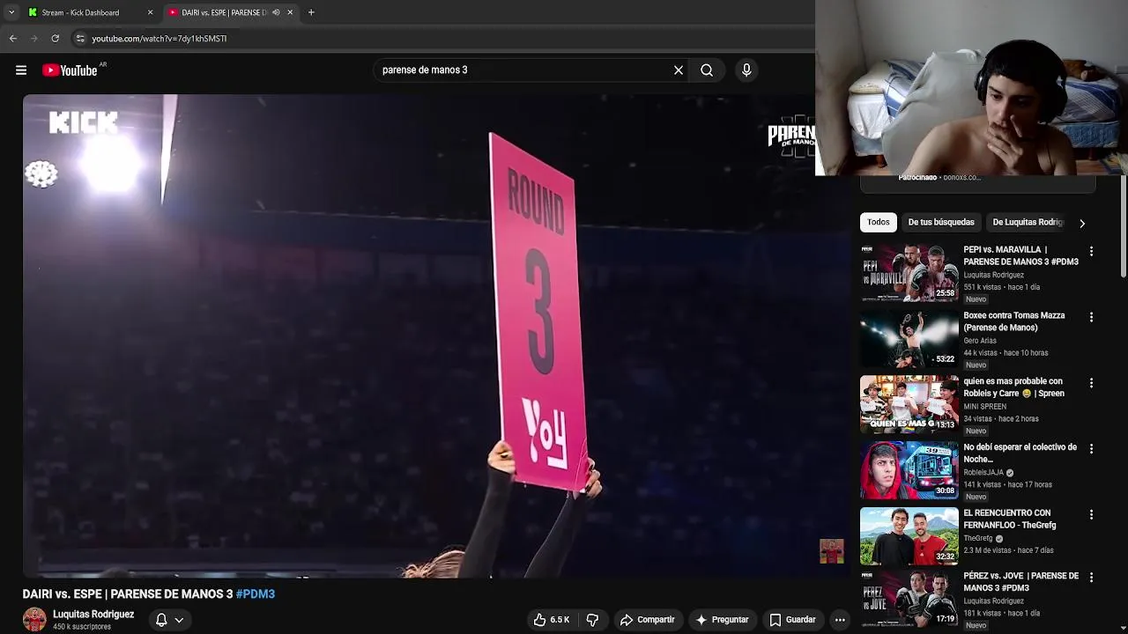Open options menu for PÉREZ vs. JOVE
Screen dimensions: 1128x634
click(1091, 578)
